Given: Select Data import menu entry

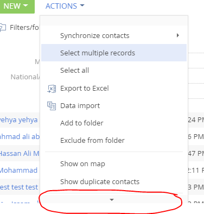Looking at the screenshot, I should [114, 105].
